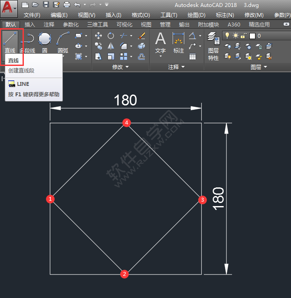The width and height of the screenshot is (291, 298).
Task: Click the Plot/Print quick access icon
Action: click(66, 4)
